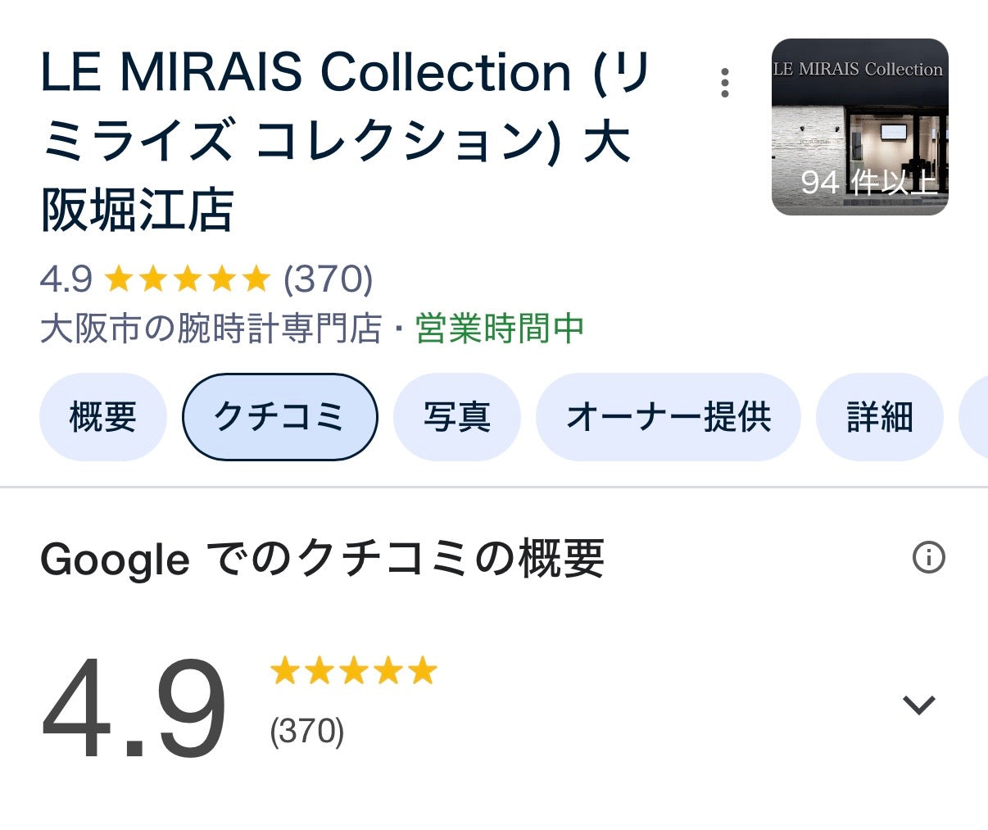Click the small stars under the title
The image size is (988, 830).
[187, 279]
